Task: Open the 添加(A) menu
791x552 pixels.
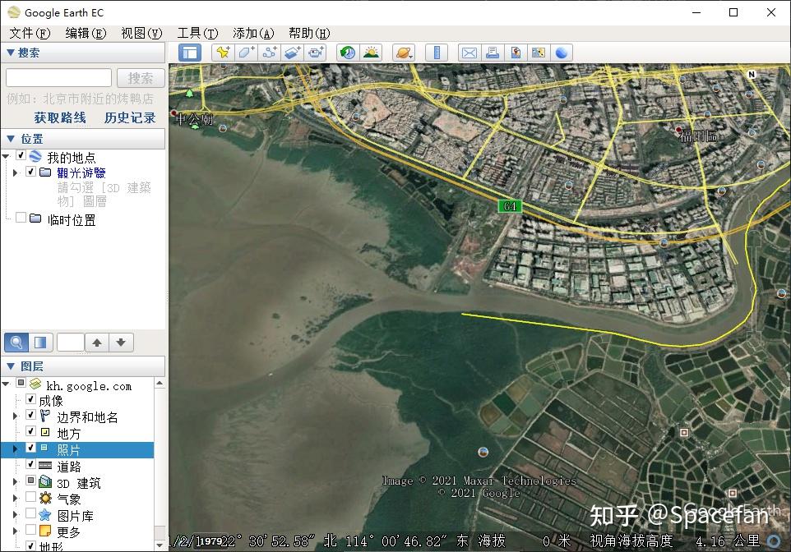Action: click(253, 34)
